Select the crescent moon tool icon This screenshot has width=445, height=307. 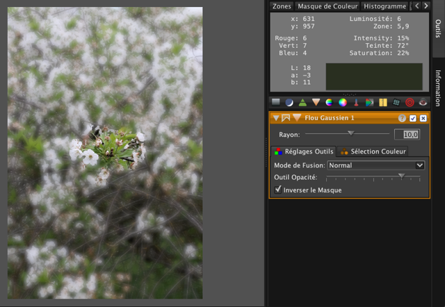tap(289, 103)
